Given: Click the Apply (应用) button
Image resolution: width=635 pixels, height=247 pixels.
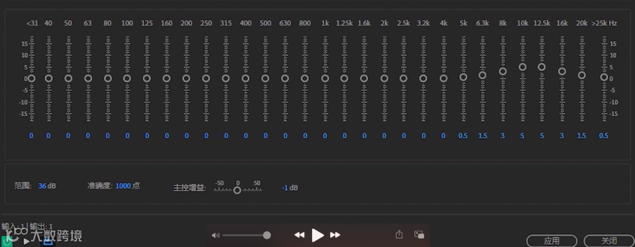Looking at the screenshot, I should pos(552,241).
